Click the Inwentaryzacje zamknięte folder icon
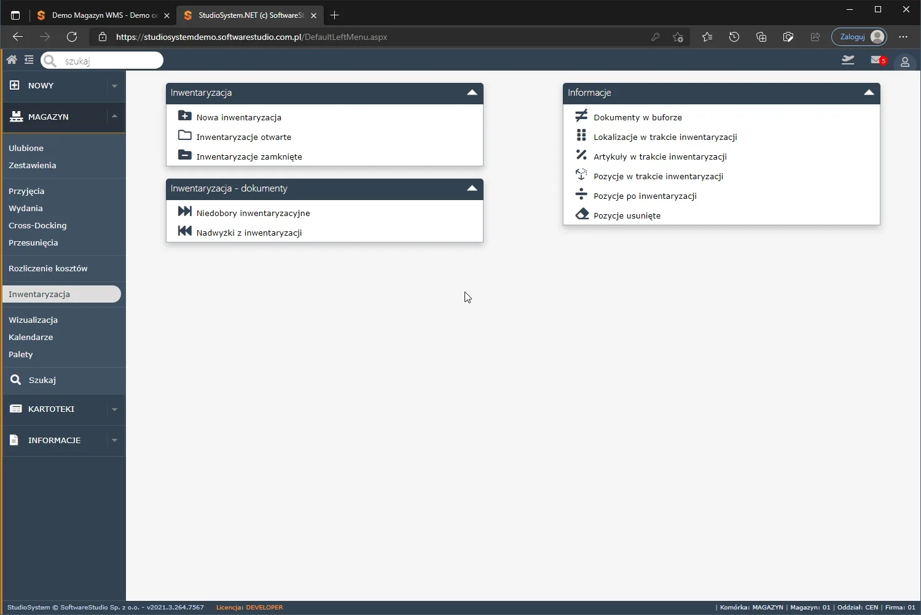The width and height of the screenshot is (921, 615). [184, 155]
